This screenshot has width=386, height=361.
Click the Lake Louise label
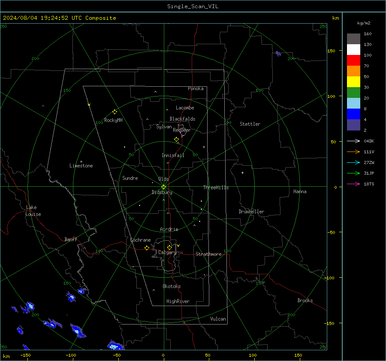33,211
